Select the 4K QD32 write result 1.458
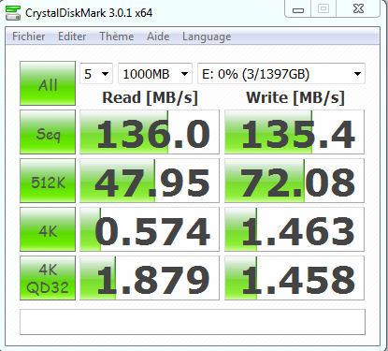 295,278
